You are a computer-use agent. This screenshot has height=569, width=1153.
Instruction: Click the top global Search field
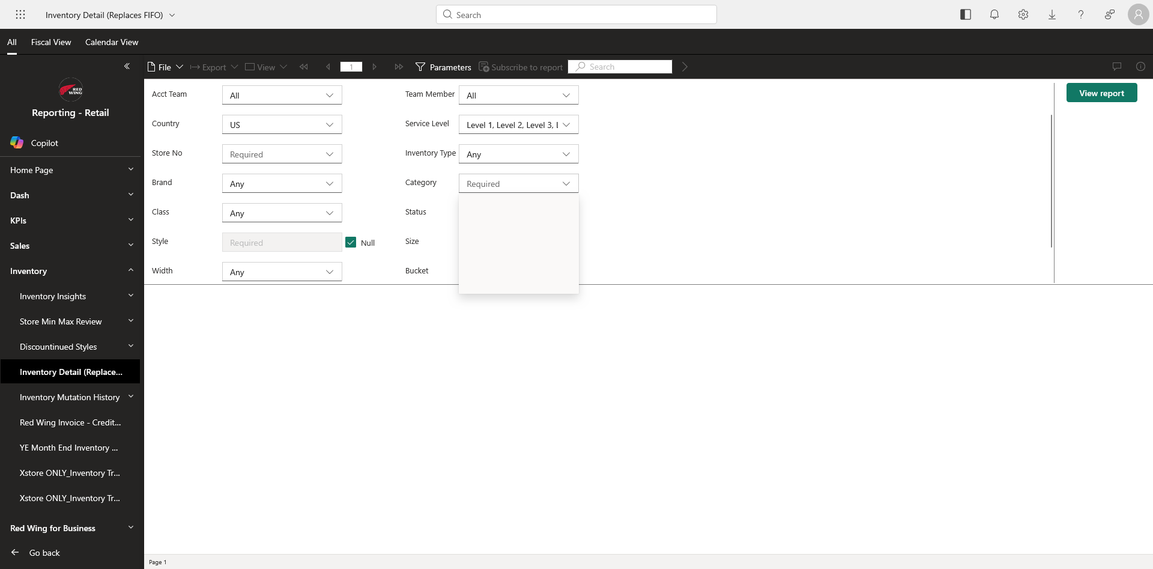[576, 15]
